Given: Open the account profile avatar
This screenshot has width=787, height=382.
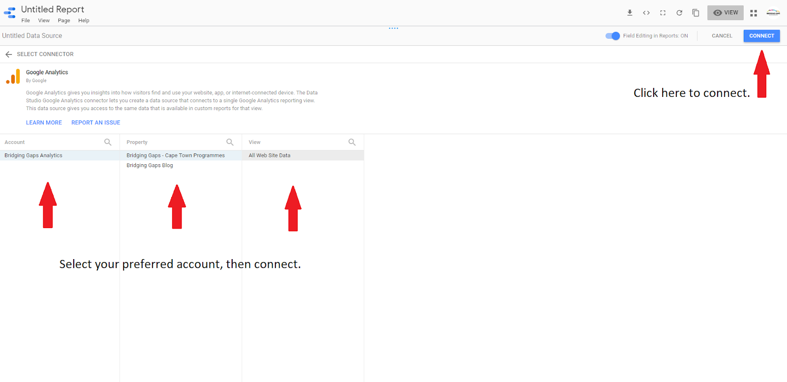Looking at the screenshot, I should [773, 13].
